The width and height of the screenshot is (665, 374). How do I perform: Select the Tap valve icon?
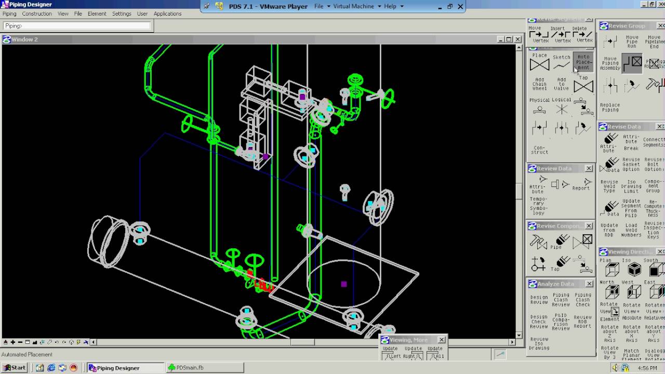point(583,86)
